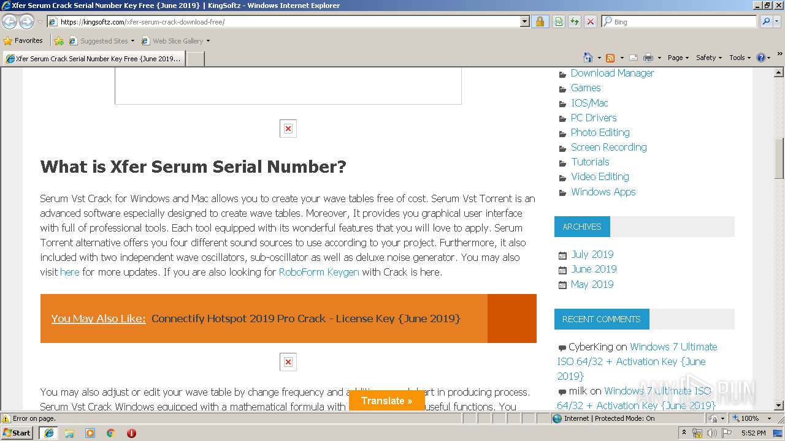
Task: Click the broken image below orange banner
Action: pos(288,362)
